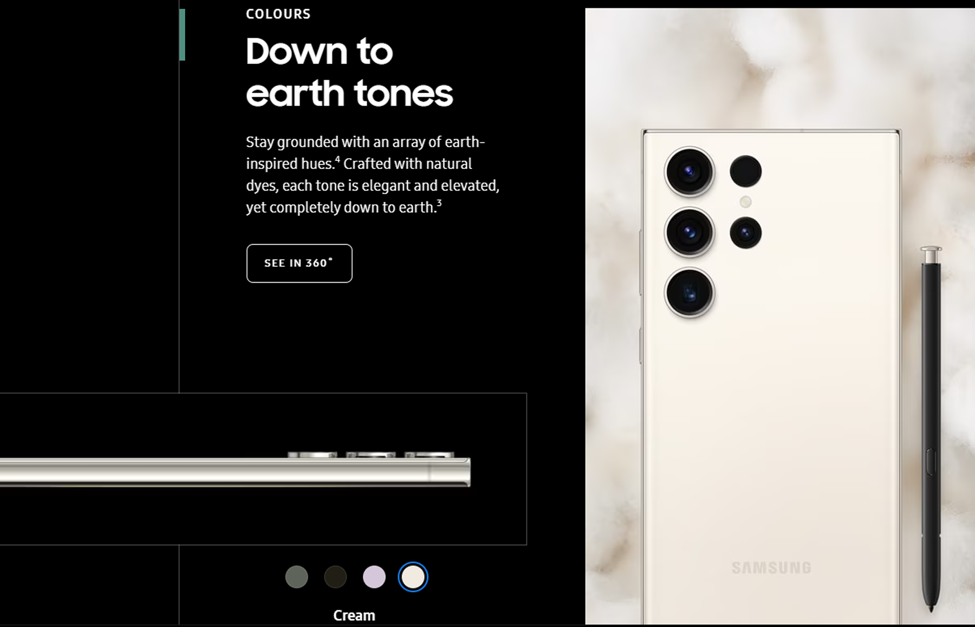The image size is (975, 627).
Task: Click the middle large camera lens
Action: 690,233
